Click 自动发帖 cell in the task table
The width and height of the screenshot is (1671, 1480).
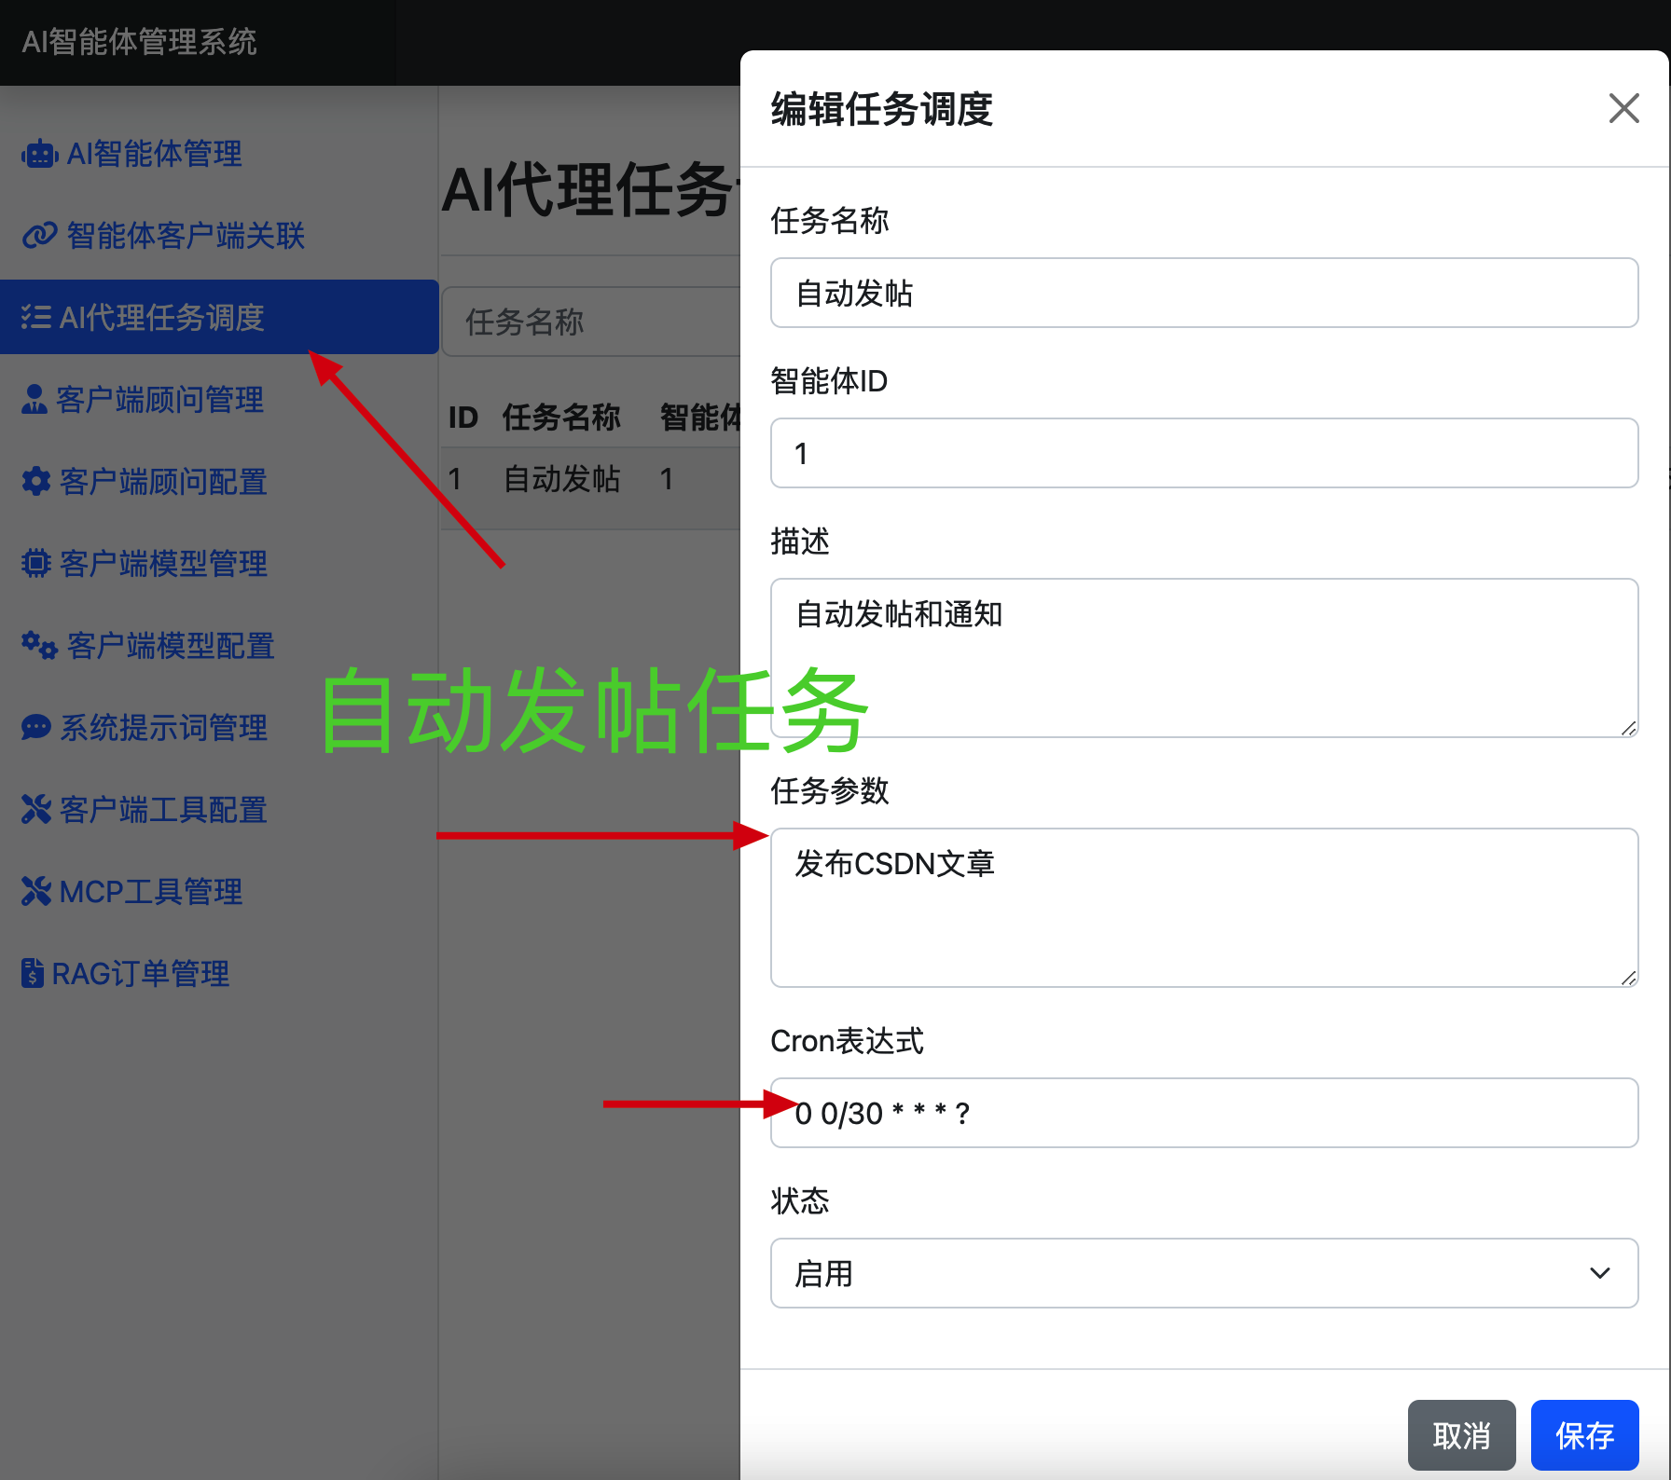coord(561,478)
